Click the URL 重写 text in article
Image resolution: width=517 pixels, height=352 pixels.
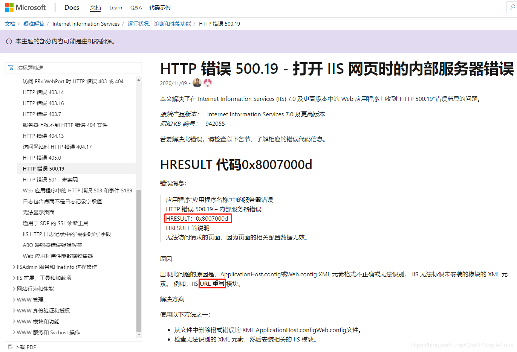tap(212, 284)
